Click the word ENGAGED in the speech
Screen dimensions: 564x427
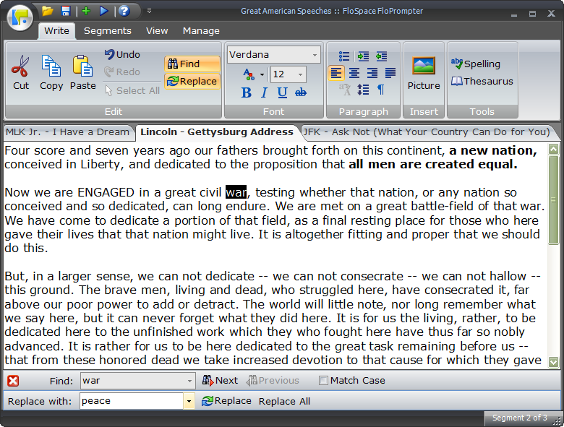click(x=106, y=192)
